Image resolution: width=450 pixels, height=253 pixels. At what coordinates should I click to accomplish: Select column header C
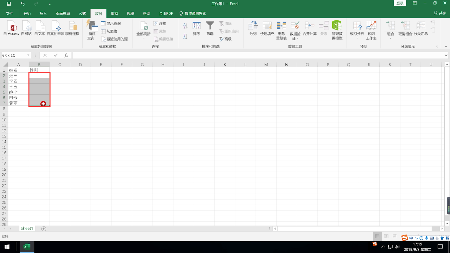(x=60, y=65)
